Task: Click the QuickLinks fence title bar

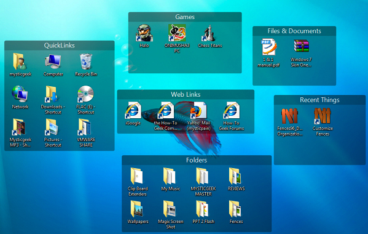Action: point(60,46)
